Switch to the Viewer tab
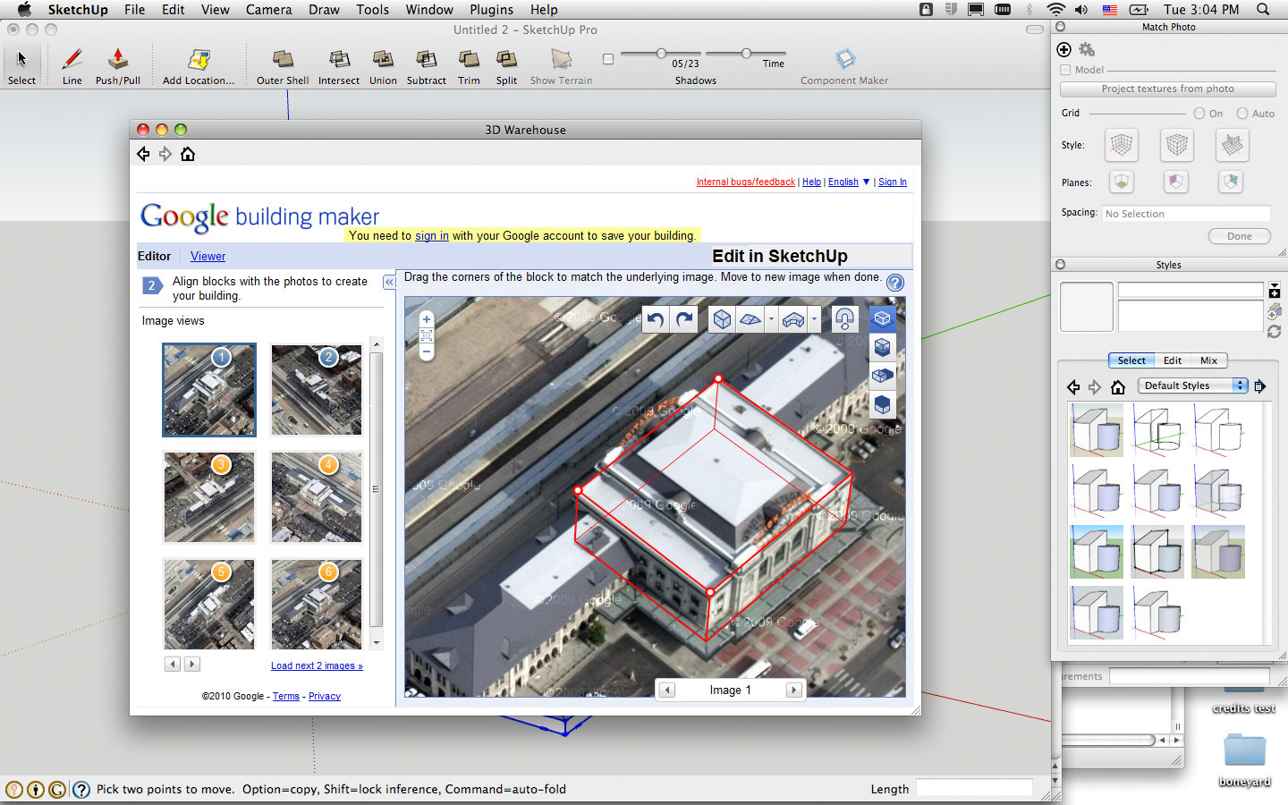 [x=208, y=257]
